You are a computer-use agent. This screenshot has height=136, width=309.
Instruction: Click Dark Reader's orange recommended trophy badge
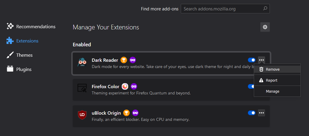124,60
